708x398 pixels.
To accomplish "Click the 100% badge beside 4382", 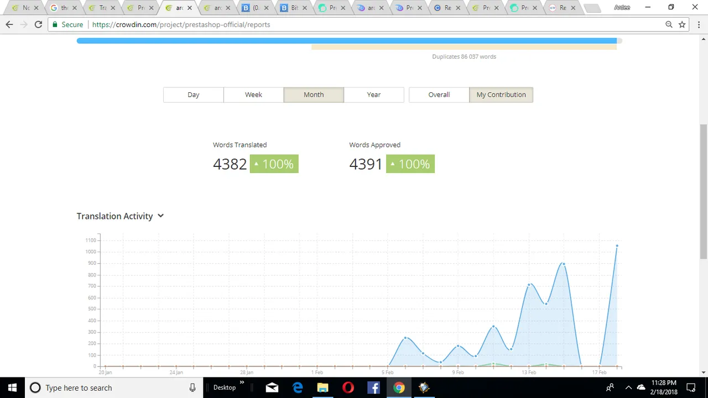I will click(x=274, y=164).
